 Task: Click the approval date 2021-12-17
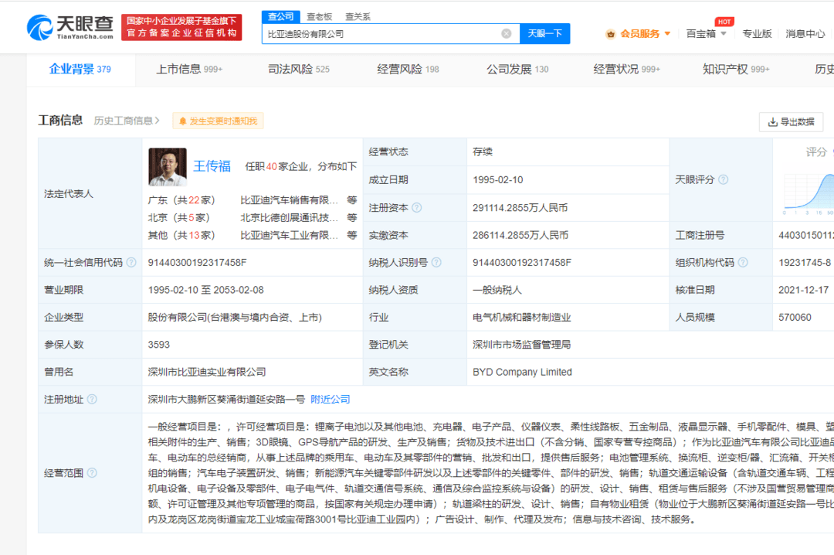pos(804,290)
